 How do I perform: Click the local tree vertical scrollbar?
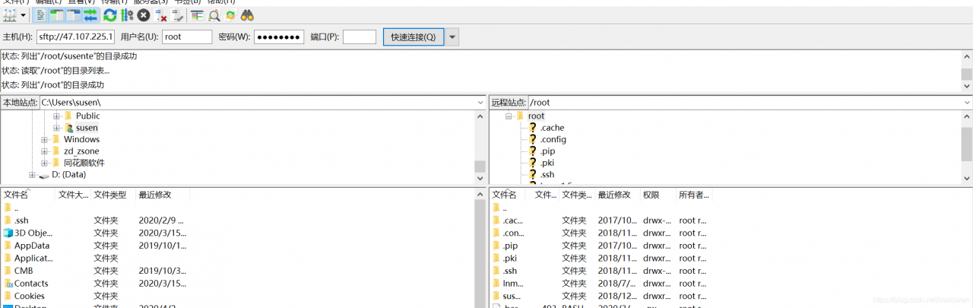click(480, 146)
